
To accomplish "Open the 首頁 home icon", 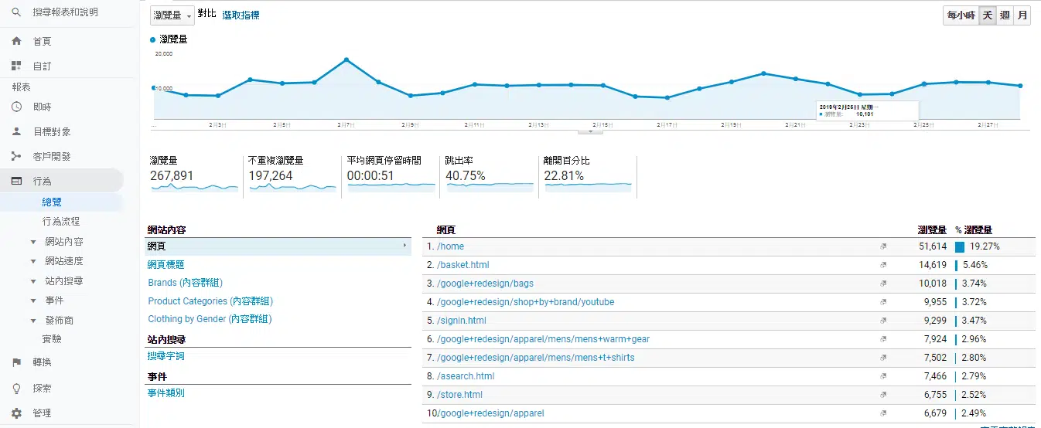I will pyautogui.click(x=16, y=41).
